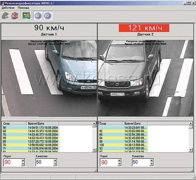This screenshot has width=196, height=180.
Task: Select the 14:04:51.173 record row
Action: coord(42,128)
